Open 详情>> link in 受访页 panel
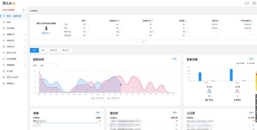 [x=175, y=113]
